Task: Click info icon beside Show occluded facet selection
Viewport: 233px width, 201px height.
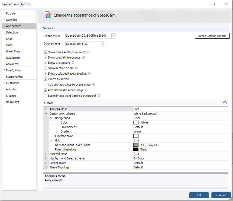Action: coord(89,74)
